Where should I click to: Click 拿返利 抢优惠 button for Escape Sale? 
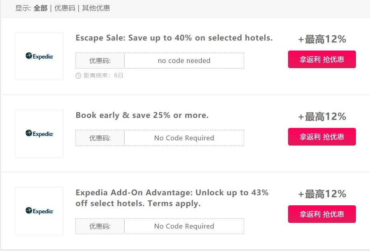(x=322, y=59)
